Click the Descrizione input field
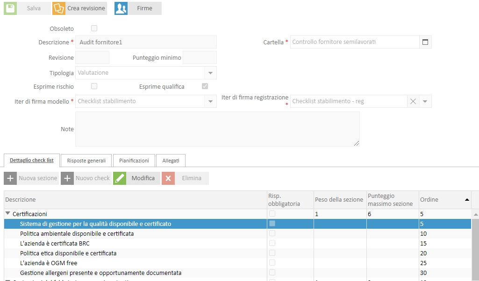Viewport: 479px width, 281px height. (146, 42)
